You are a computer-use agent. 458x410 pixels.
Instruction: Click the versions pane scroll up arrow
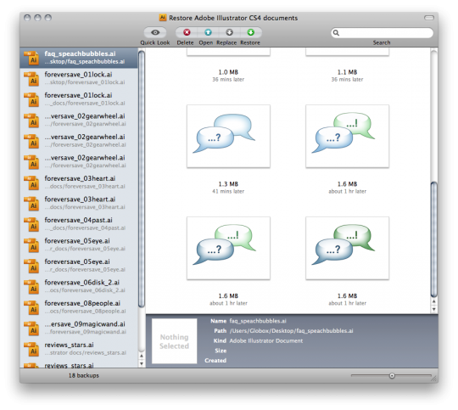tap(434, 301)
